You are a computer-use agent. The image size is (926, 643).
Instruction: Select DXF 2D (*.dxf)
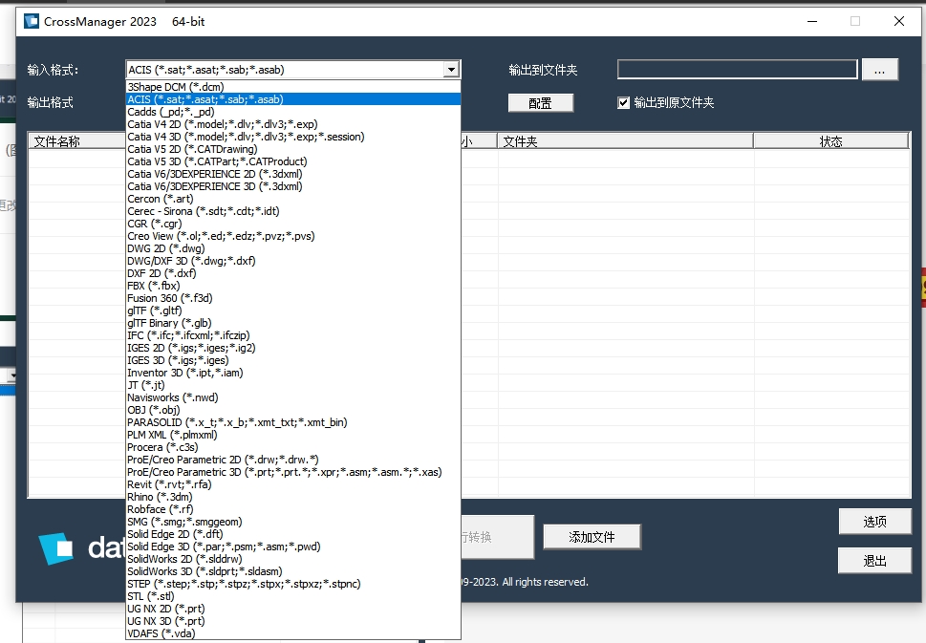tap(293, 273)
